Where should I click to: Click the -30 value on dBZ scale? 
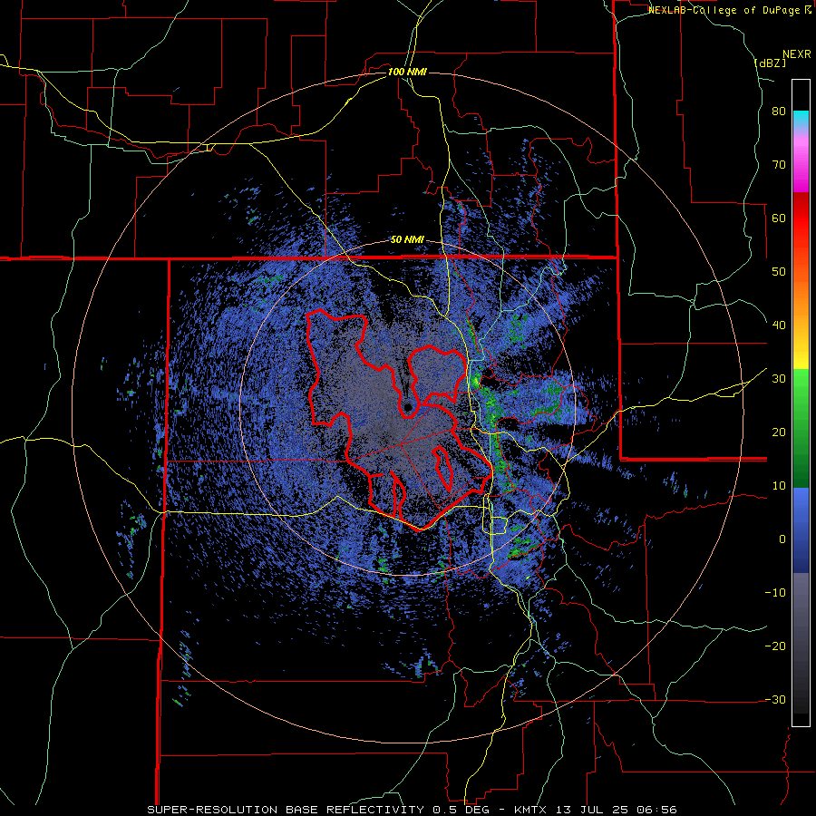(x=775, y=699)
